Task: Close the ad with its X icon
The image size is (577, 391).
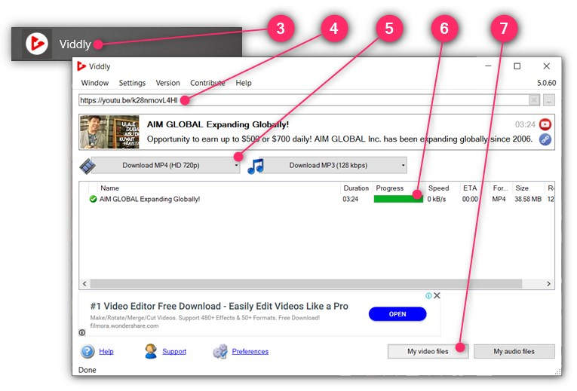Action: point(437,295)
